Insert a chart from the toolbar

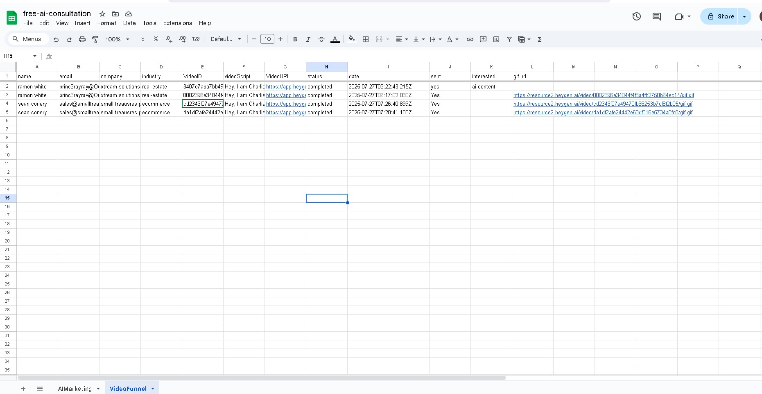pyautogui.click(x=496, y=39)
